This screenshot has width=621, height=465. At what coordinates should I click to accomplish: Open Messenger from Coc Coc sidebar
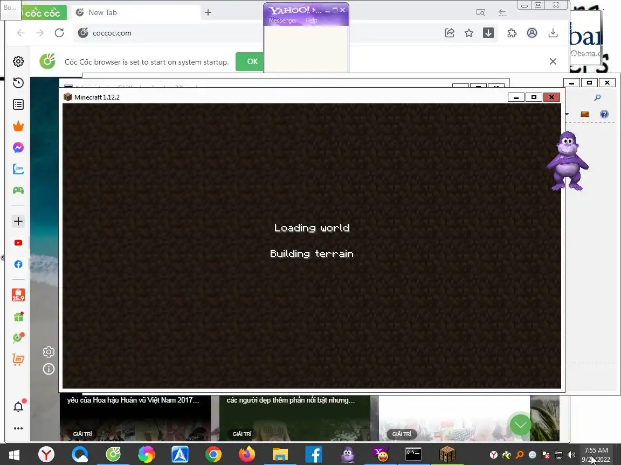pos(18,147)
